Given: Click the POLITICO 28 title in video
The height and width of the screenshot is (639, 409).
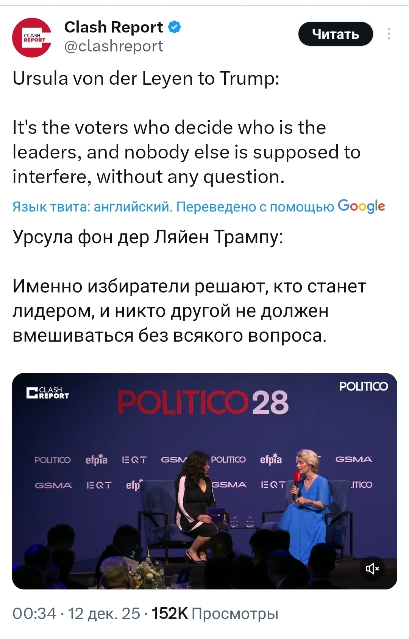Looking at the screenshot, I should [x=203, y=403].
